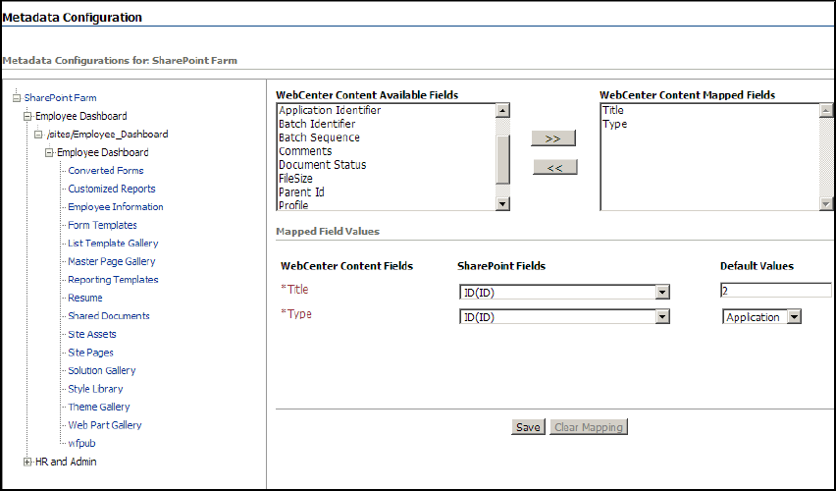This screenshot has height=491, width=836.
Task: Open Employee Information in the tree
Action: 115,207
